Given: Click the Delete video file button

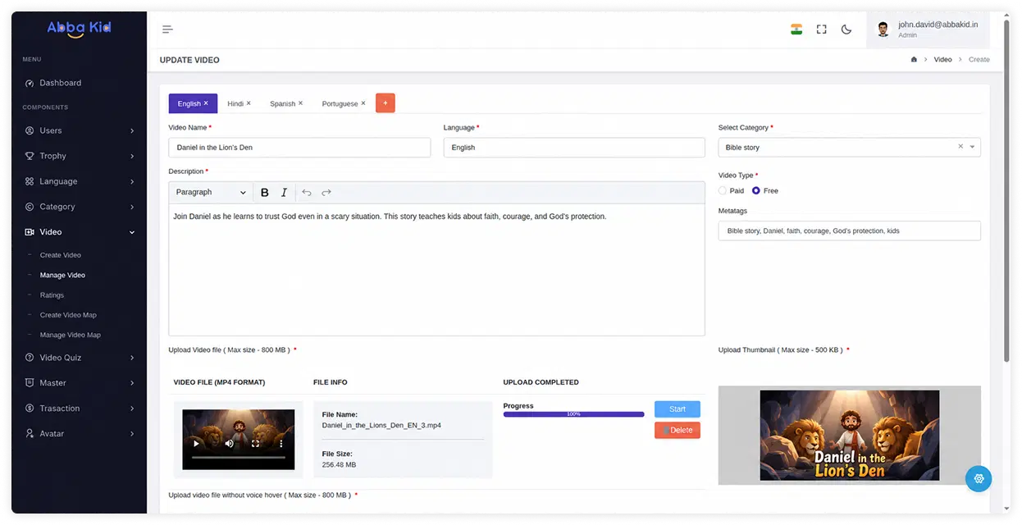Looking at the screenshot, I should click(678, 431).
